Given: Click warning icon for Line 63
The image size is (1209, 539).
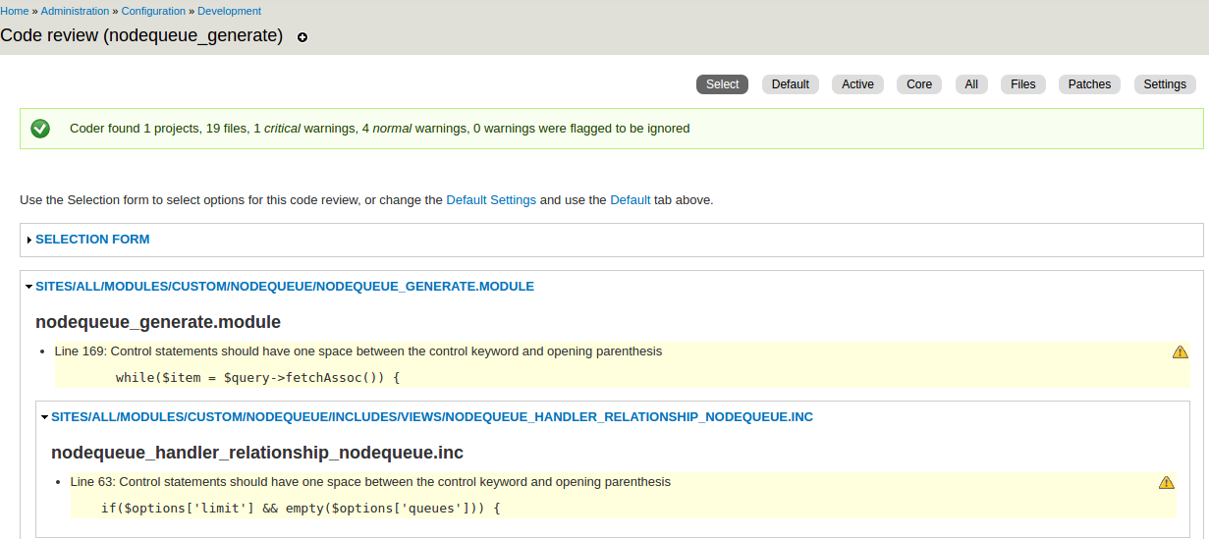Looking at the screenshot, I should pyautogui.click(x=1166, y=482).
